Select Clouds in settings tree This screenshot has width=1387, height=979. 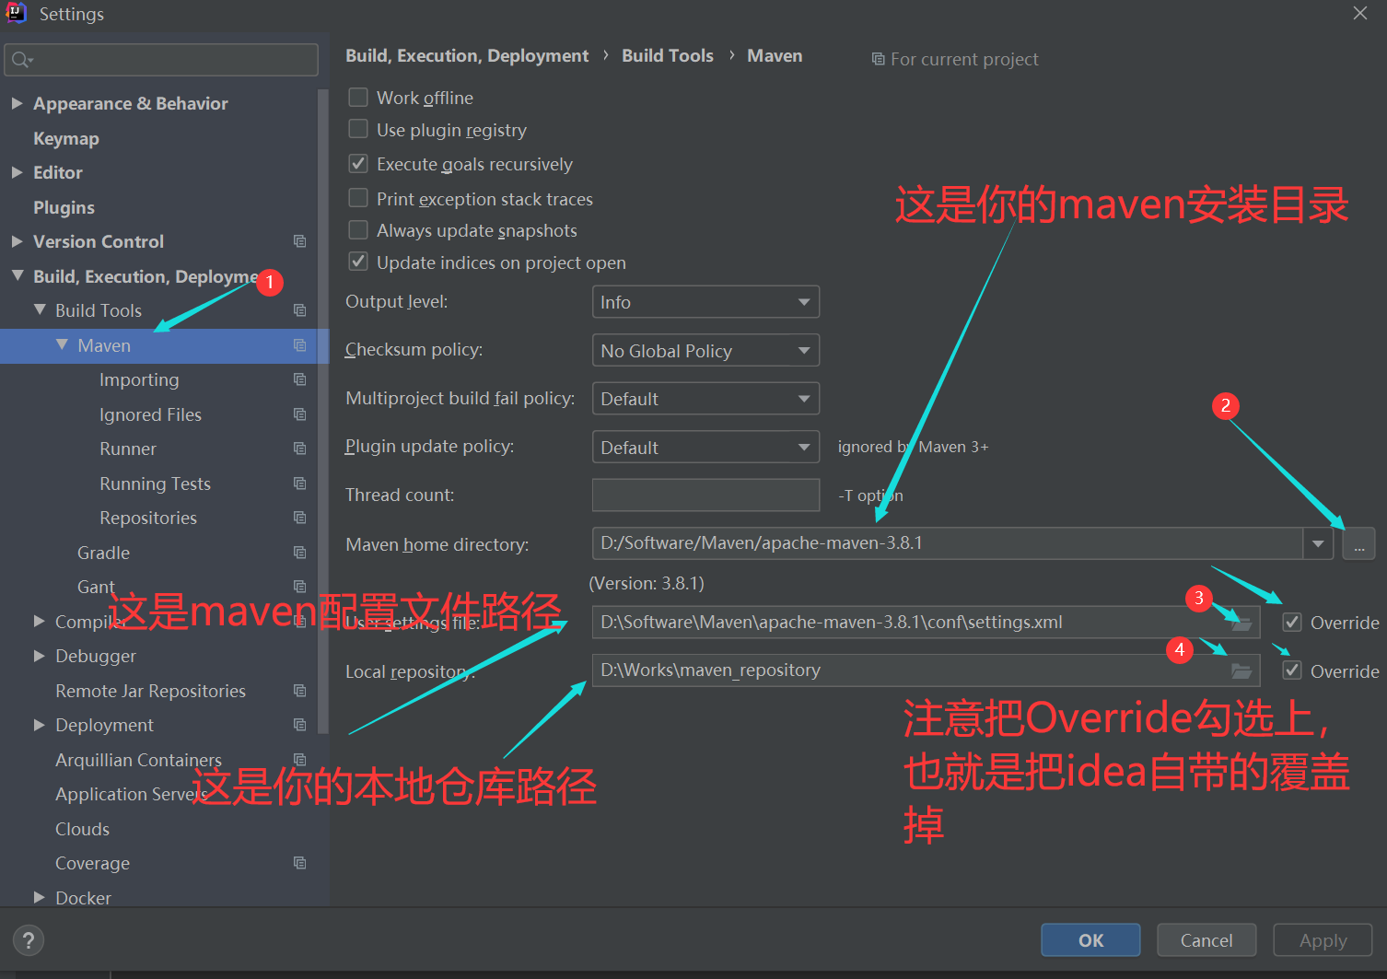coord(82,829)
